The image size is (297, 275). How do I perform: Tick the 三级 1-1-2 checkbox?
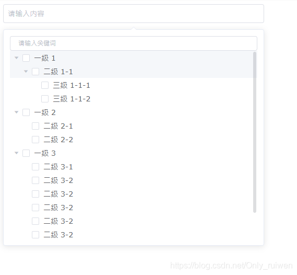[45, 99]
